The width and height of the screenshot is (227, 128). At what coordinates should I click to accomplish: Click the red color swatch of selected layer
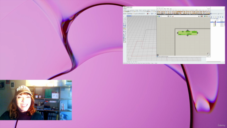click(x=215, y=22)
